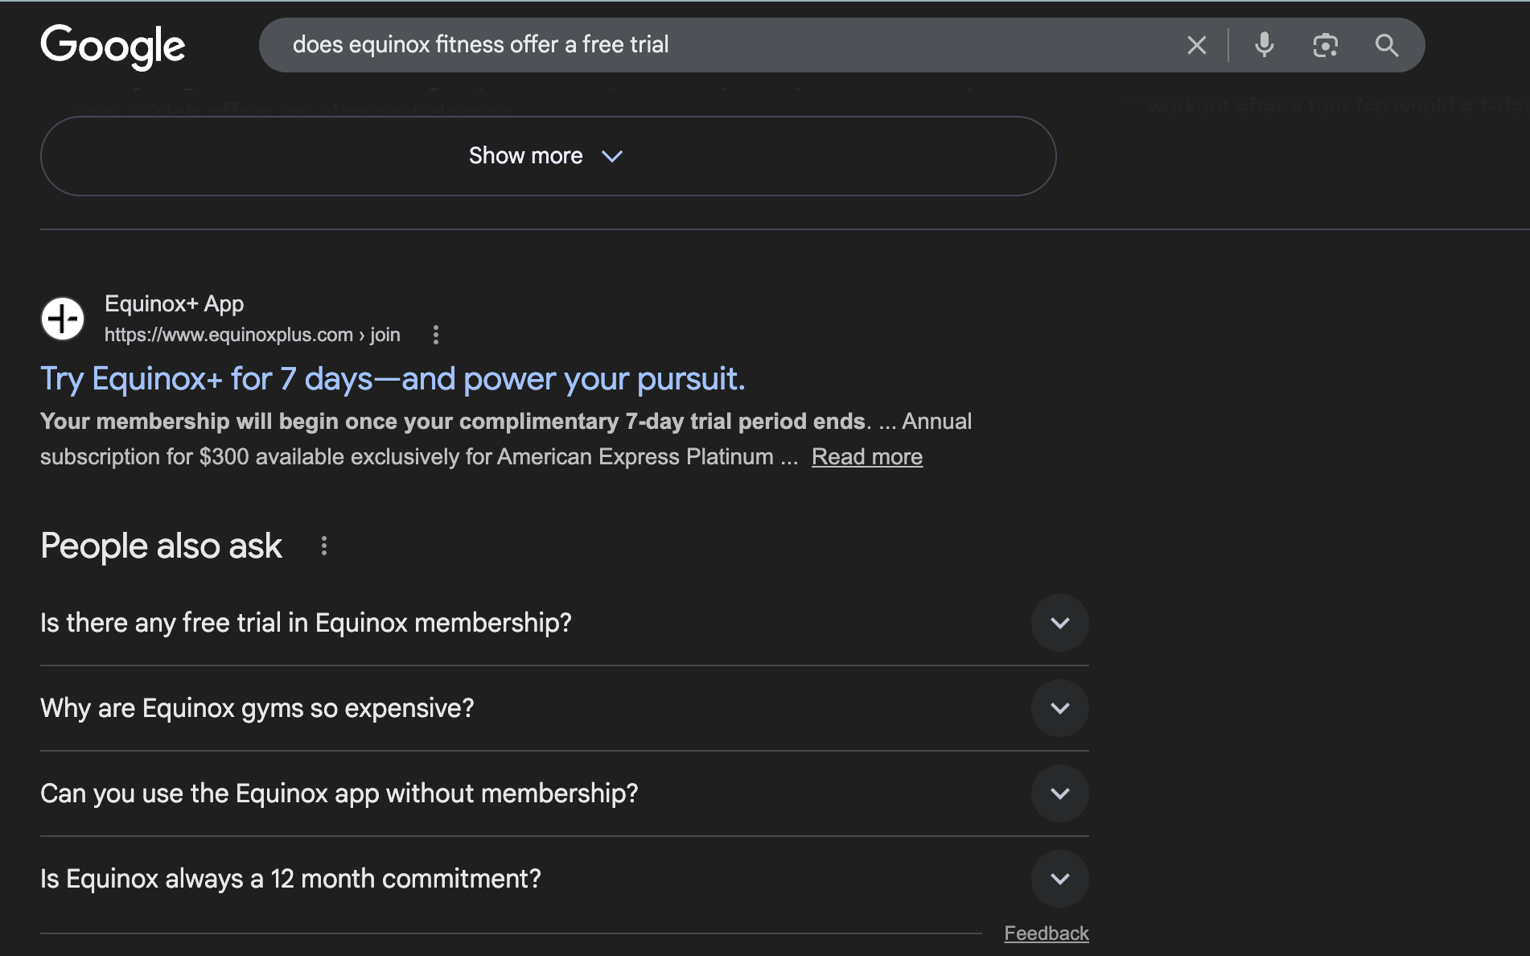
Task: Open three-dot options beside equinoxplus.com URL
Action: 436,335
